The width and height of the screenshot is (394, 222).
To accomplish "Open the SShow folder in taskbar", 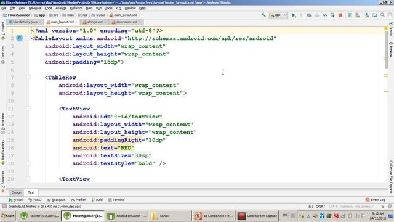I will pos(170,216).
